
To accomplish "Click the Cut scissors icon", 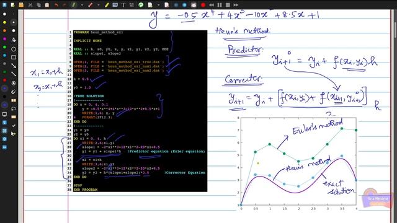I will tap(30, 5).
